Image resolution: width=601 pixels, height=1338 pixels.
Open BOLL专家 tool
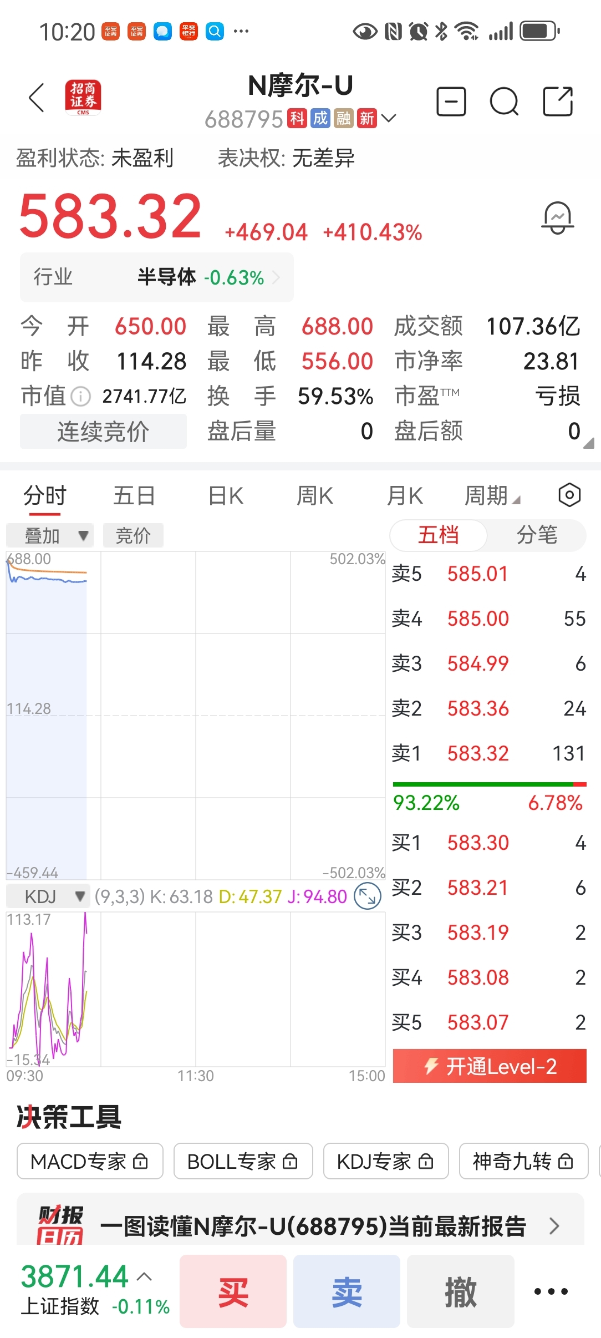243,1161
